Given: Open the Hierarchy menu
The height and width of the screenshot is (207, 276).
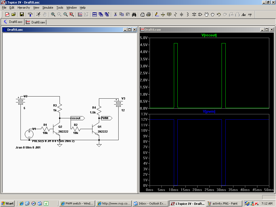Looking at the screenshot, I should click(24, 8).
